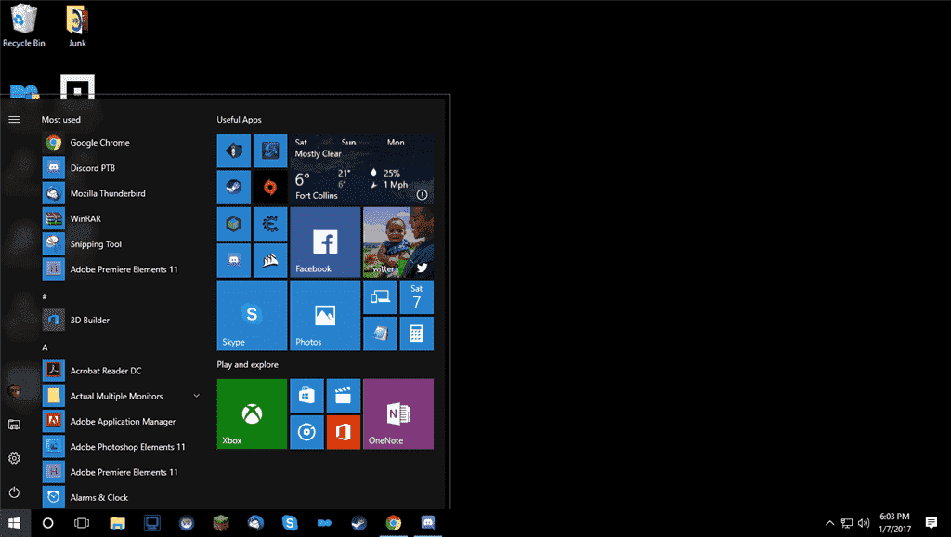Open volume control in system tray
Image resolution: width=951 pixels, height=537 pixels.
864,523
